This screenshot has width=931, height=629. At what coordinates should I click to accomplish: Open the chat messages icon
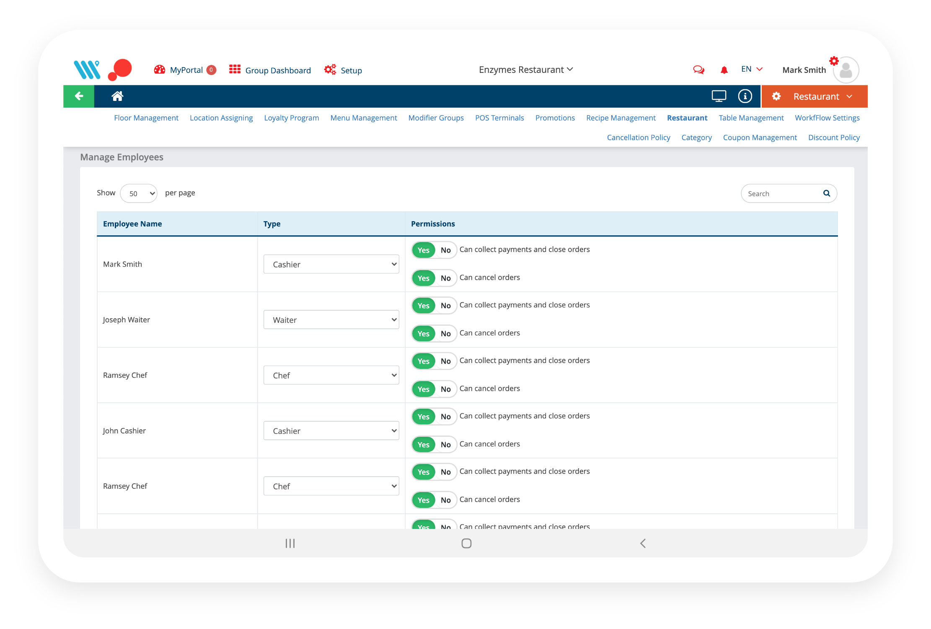[698, 70]
